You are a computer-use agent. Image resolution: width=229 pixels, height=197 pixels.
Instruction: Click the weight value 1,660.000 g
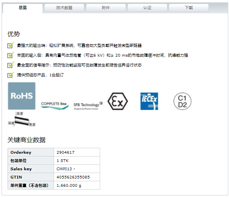click(69, 186)
